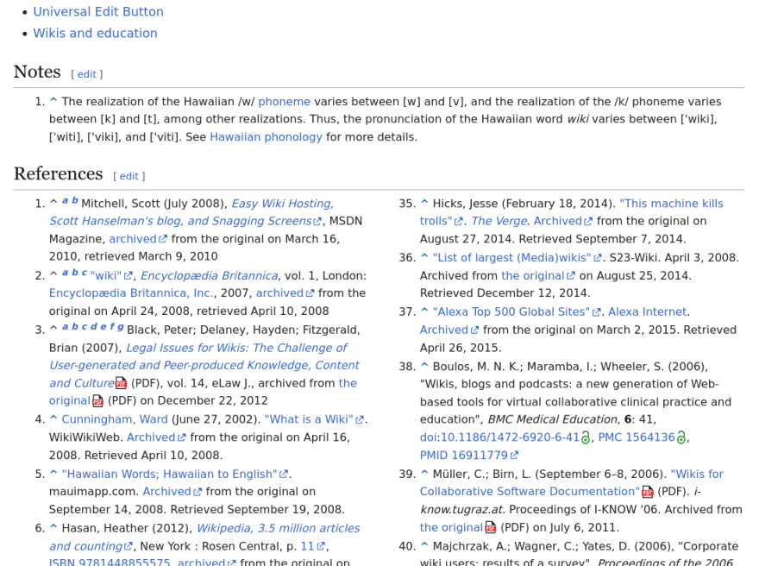Viewport: 759px width, 566px height.
Task: Jump to citation b of reference 2
Action: pos(74,273)
